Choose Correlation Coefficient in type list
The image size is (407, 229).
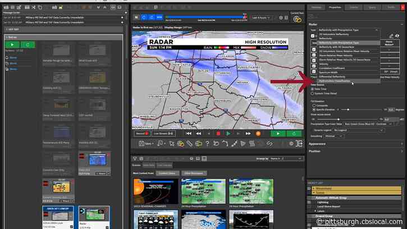pos(349,68)
